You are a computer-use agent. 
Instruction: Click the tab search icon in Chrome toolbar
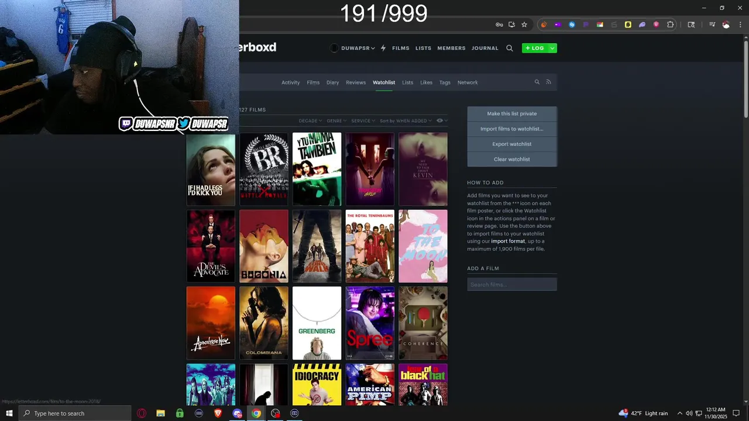[691, 25]
